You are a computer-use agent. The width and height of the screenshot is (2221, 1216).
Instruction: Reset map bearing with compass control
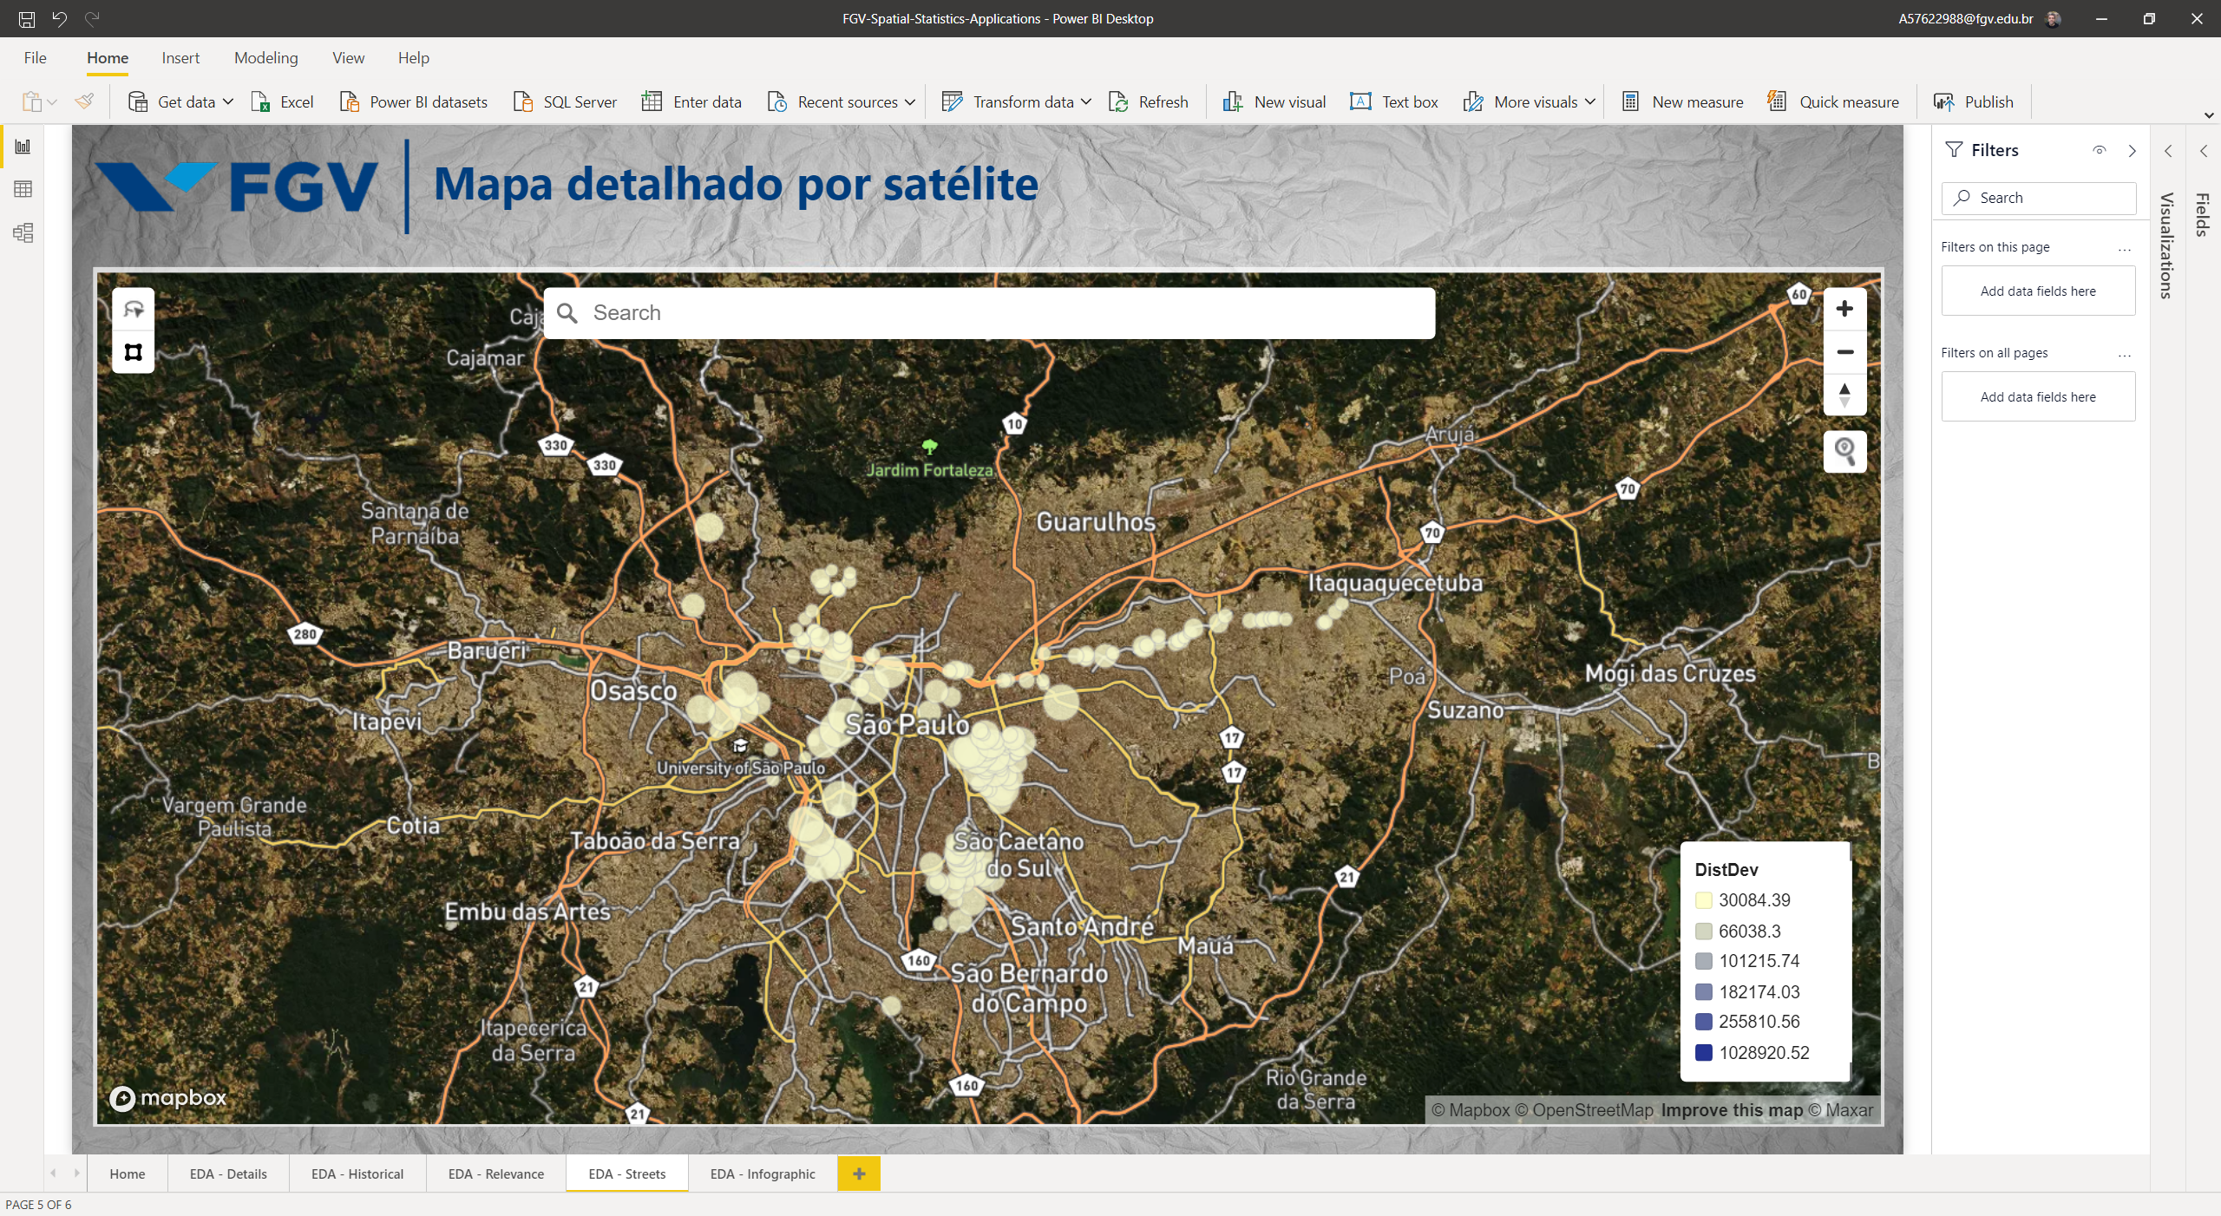1844,395
